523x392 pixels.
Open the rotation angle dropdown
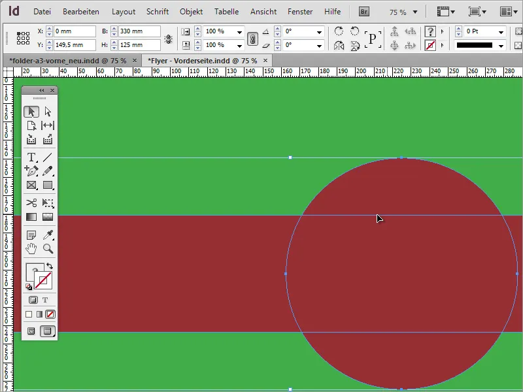(320, 31)
